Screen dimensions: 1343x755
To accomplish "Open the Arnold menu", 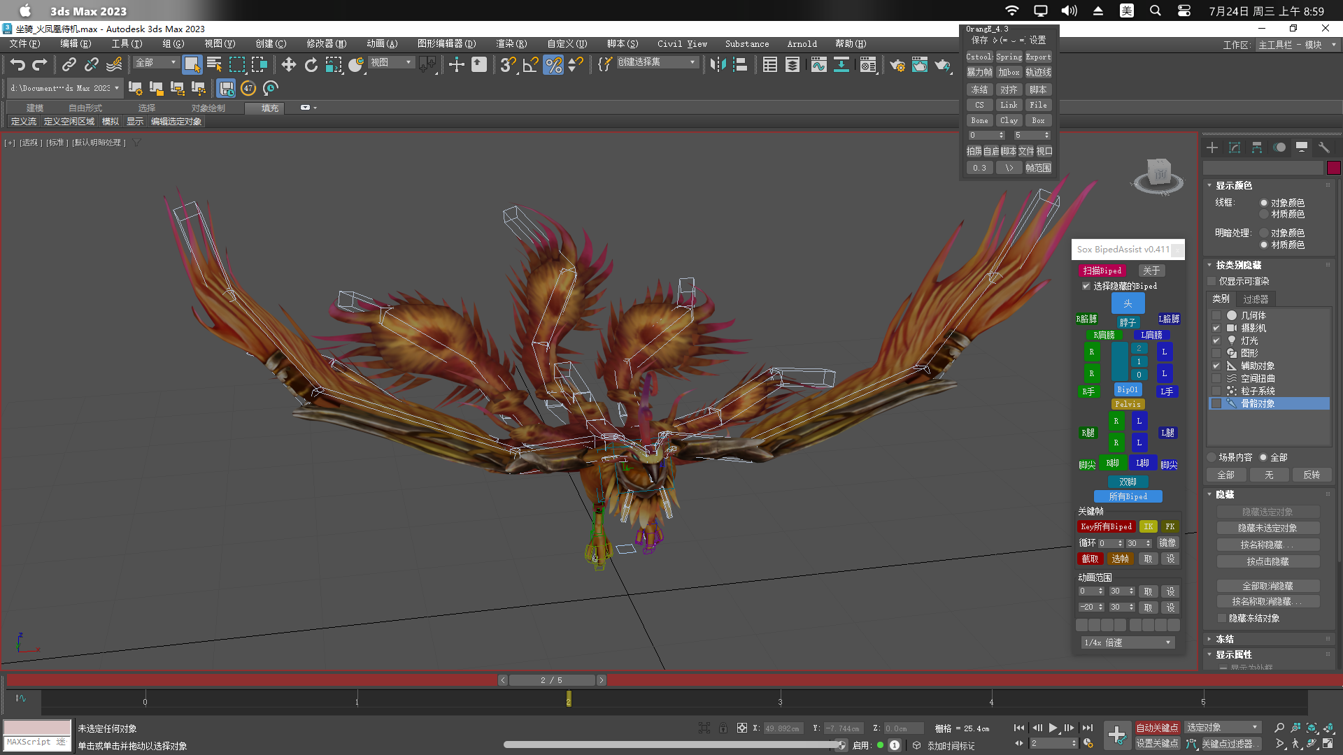I will point(802,43).
